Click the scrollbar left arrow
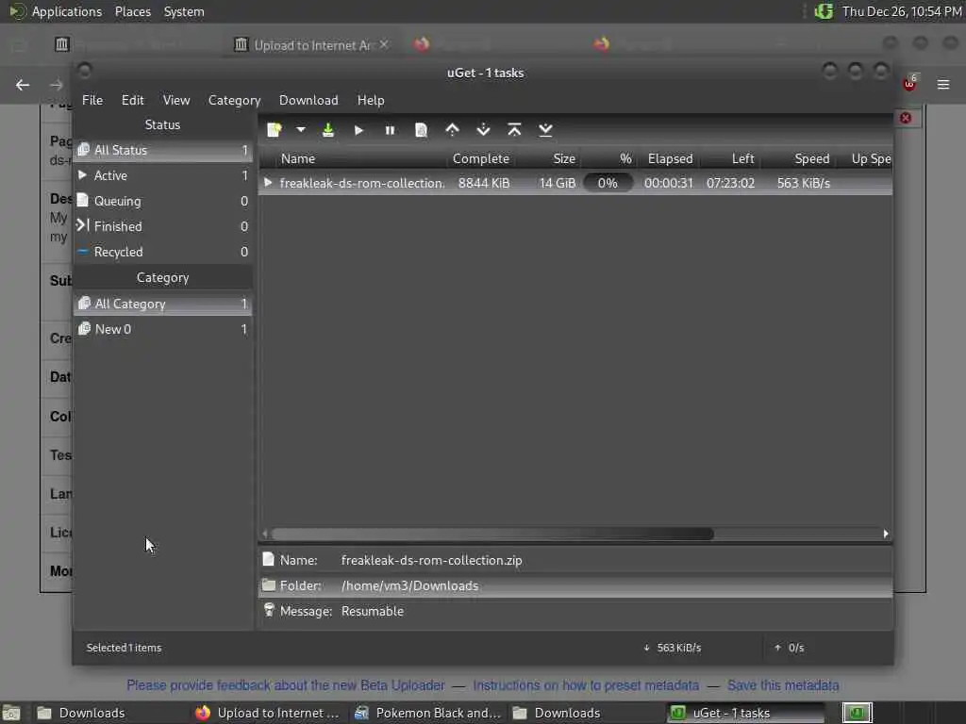The width and height of the screenshot is (966, 724). click(265, 534)
